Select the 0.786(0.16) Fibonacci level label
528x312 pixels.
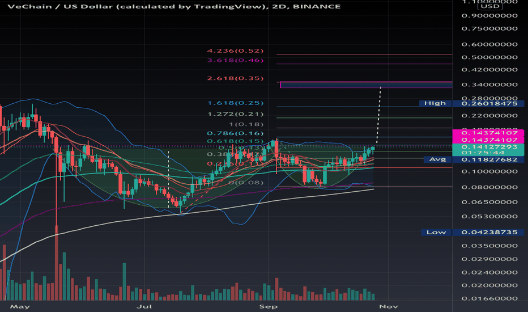(235, 133)
